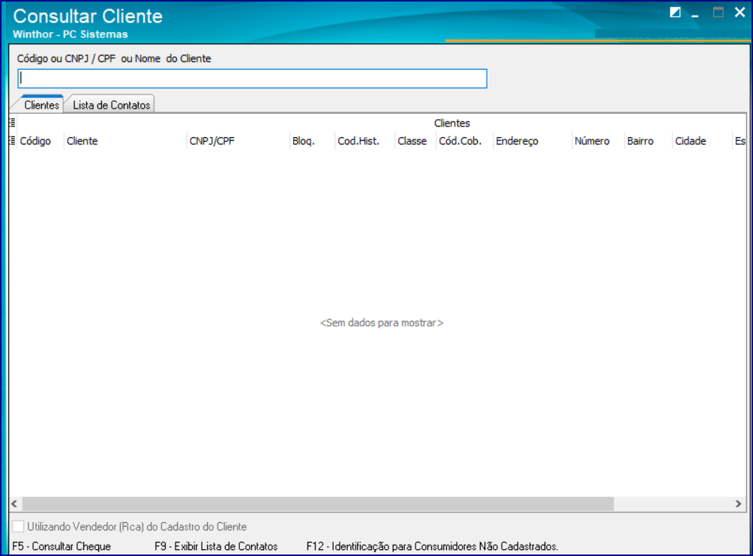Click the grid options icon above Código
Screen dimensions: 753x556
(12, 122)
